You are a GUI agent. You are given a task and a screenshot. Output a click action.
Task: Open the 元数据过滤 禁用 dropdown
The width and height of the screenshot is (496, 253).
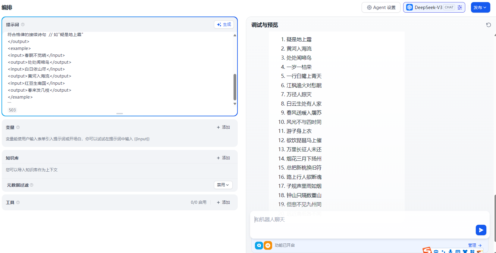(223, 185)
